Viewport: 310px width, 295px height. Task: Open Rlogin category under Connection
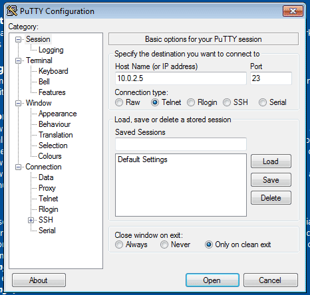[x=49, y=209]
